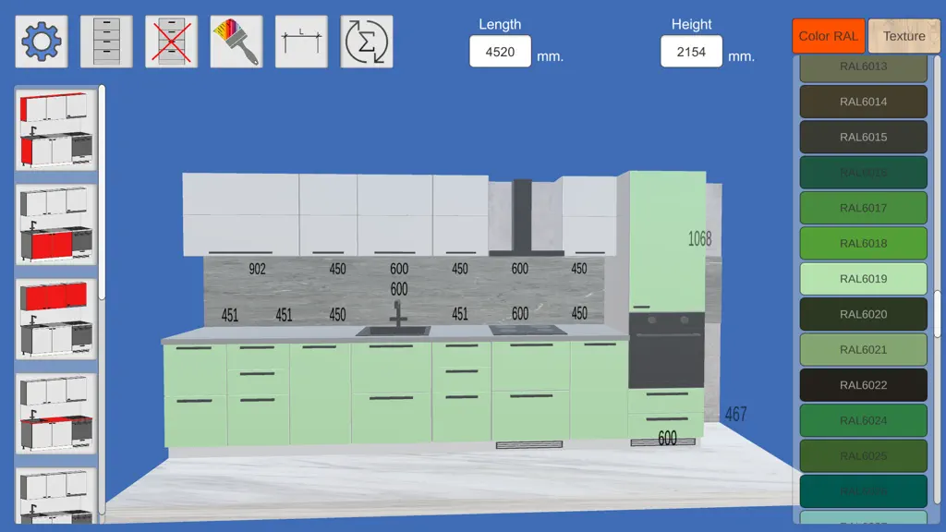Click the delete cabinet icon with red X

[x=171, y=42]
